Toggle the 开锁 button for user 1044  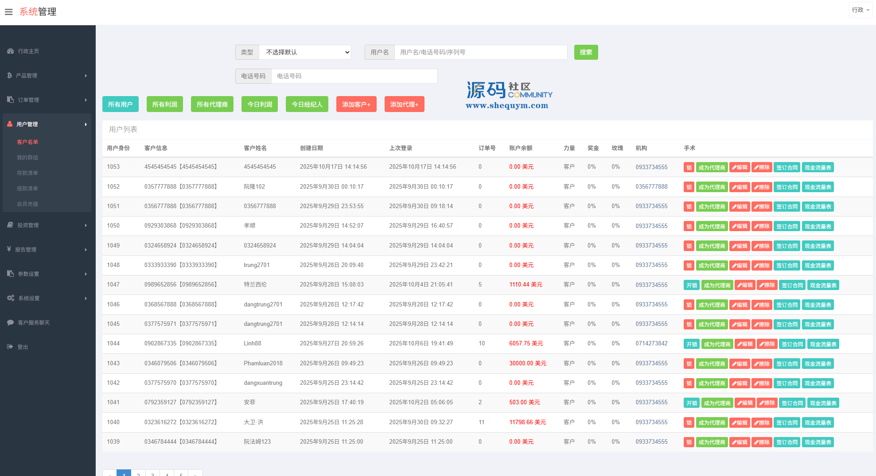click(691, 344)
